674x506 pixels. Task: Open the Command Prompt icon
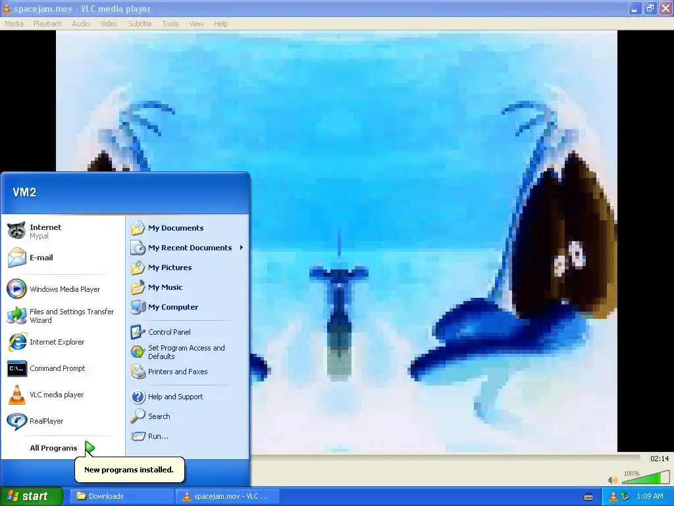tap(16, 368)
